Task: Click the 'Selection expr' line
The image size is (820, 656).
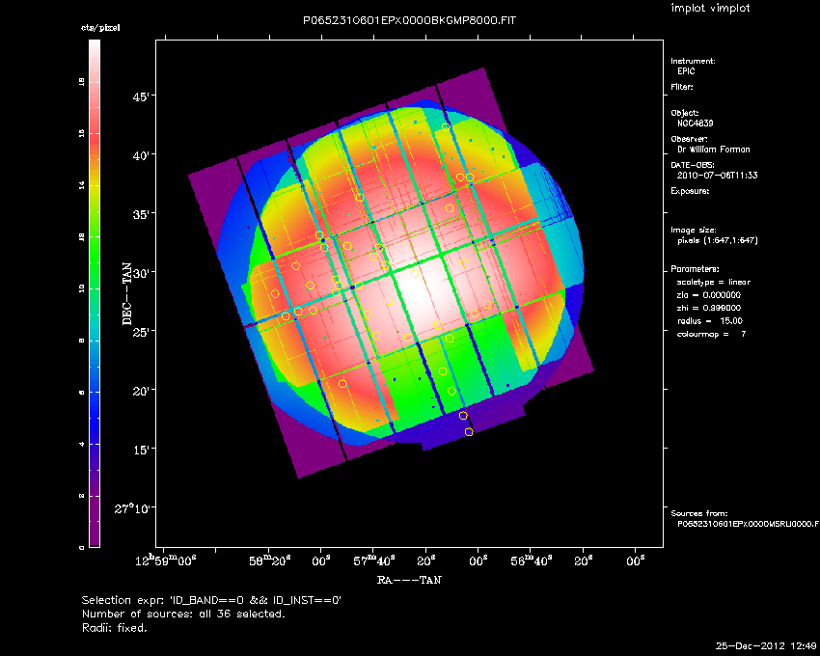Action: (211, 601)
